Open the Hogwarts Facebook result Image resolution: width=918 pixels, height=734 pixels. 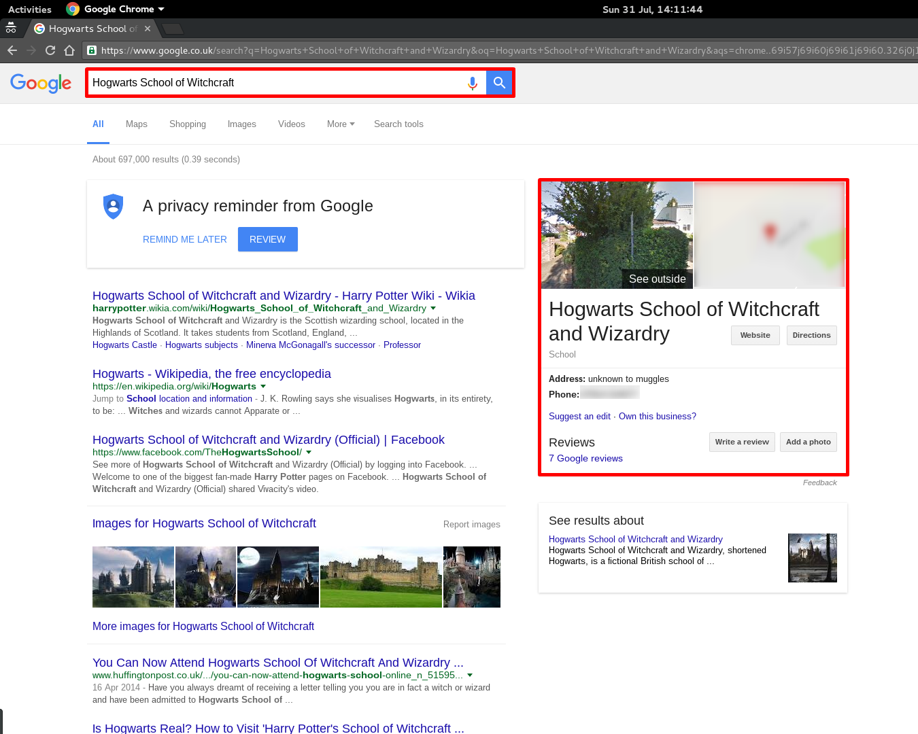coord(269,440)
